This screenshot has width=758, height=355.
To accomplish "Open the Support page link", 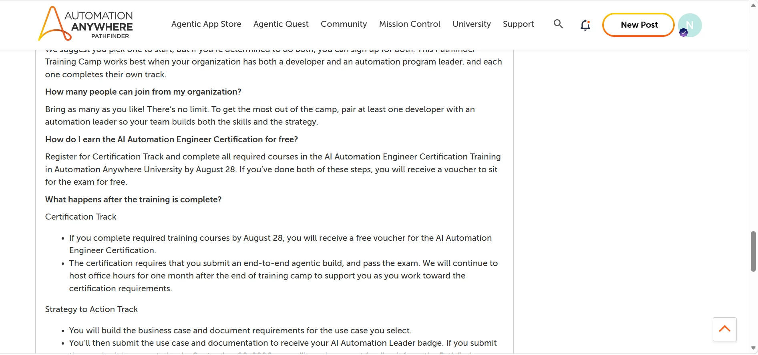I will [519, 24].
